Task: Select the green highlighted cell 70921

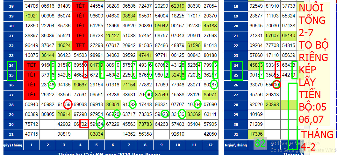Action: [32, 16]
